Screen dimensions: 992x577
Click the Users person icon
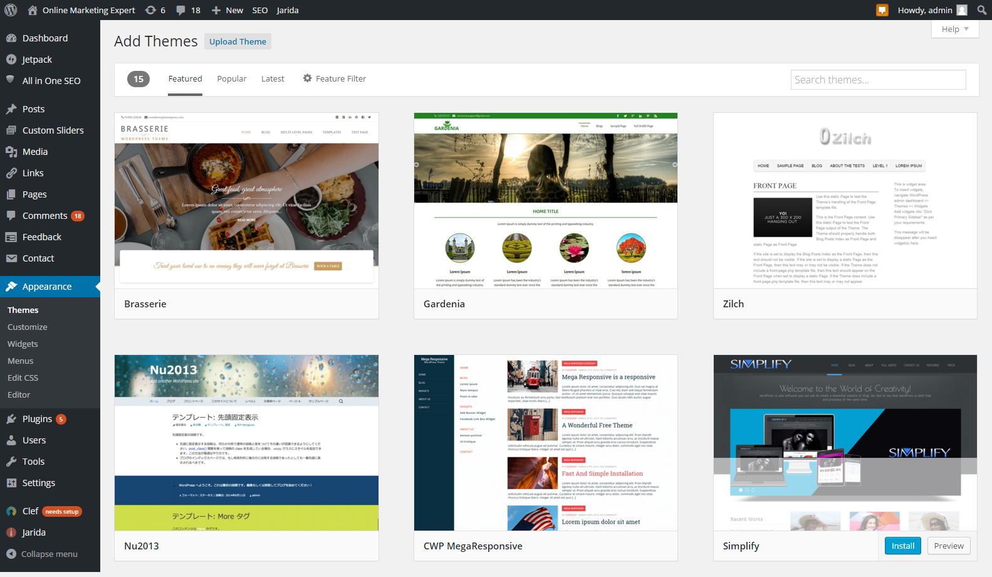pos(11,440)
